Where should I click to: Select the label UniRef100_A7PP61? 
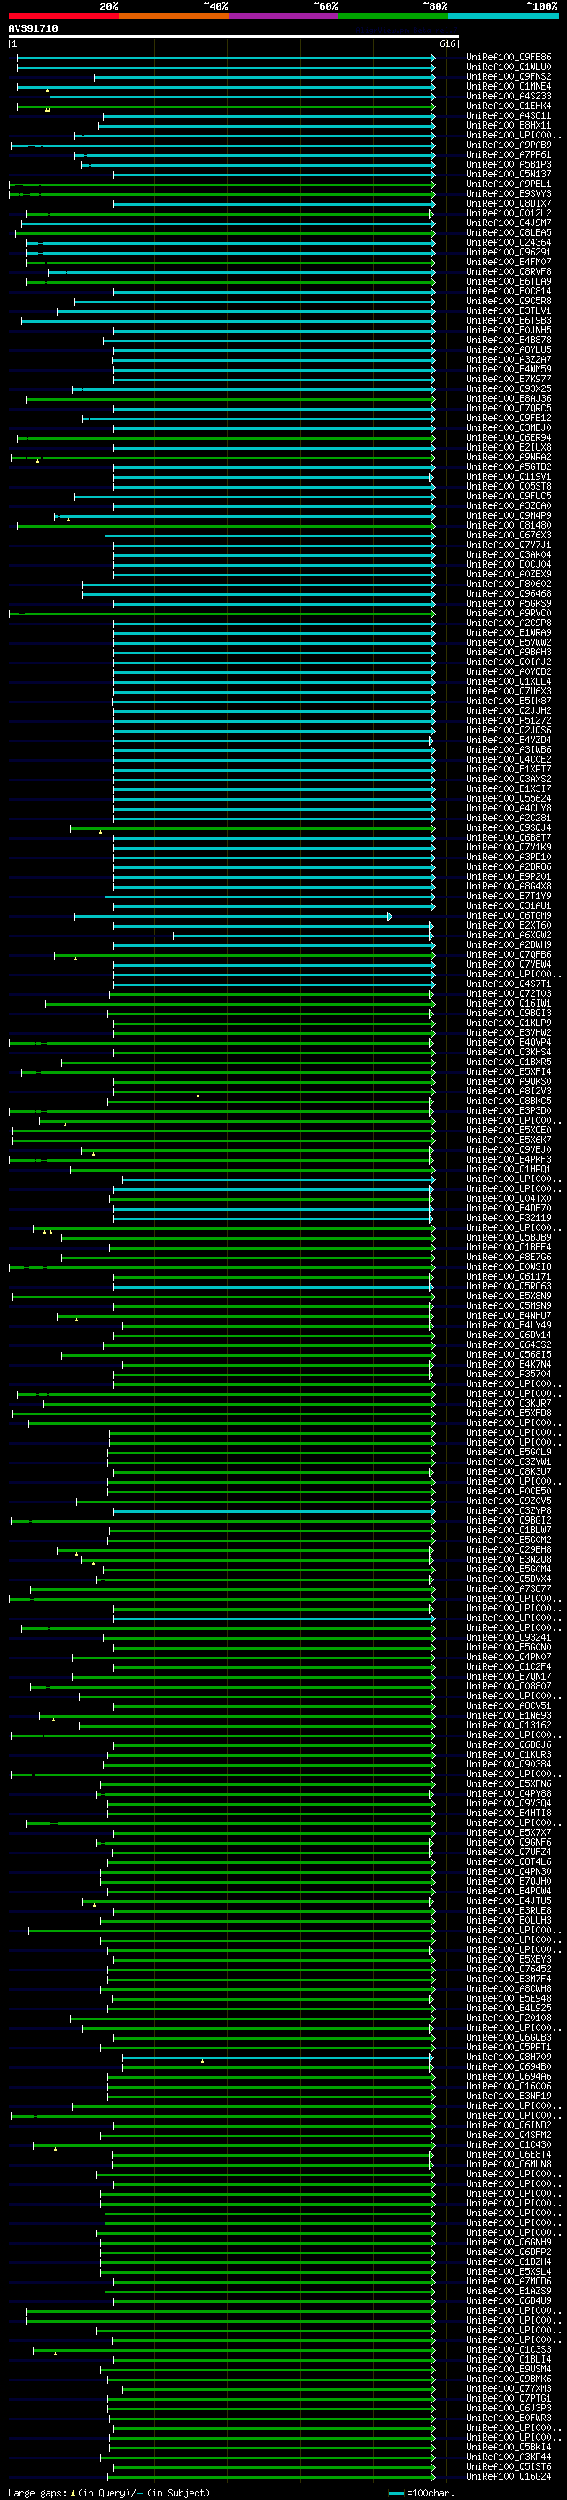coord(509,155)
